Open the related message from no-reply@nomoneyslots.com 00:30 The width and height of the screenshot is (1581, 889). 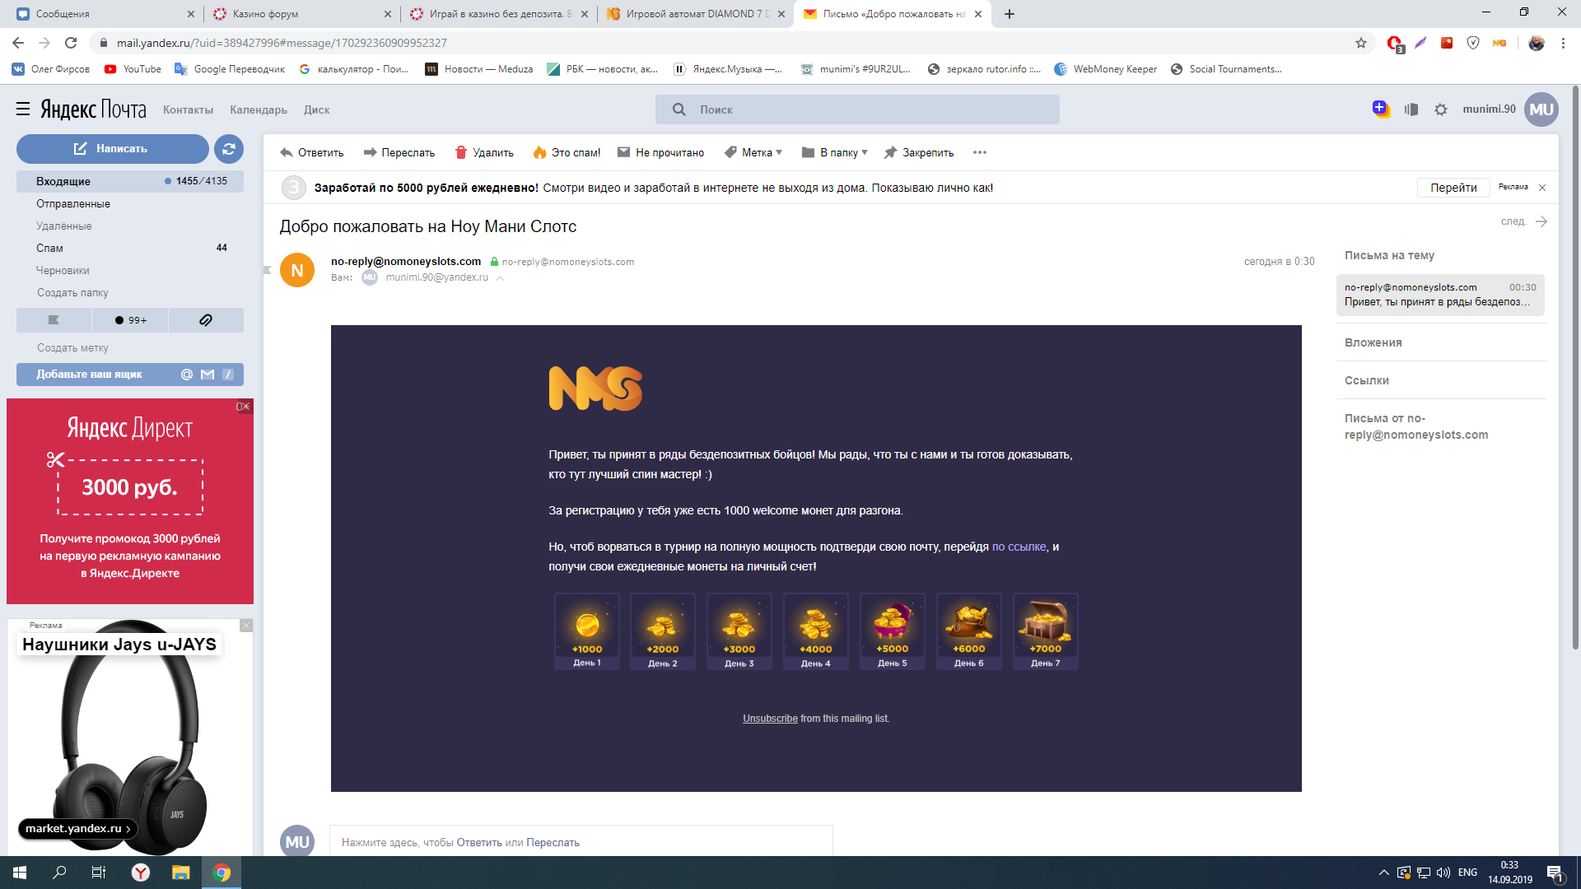[x=1440, y=295]
